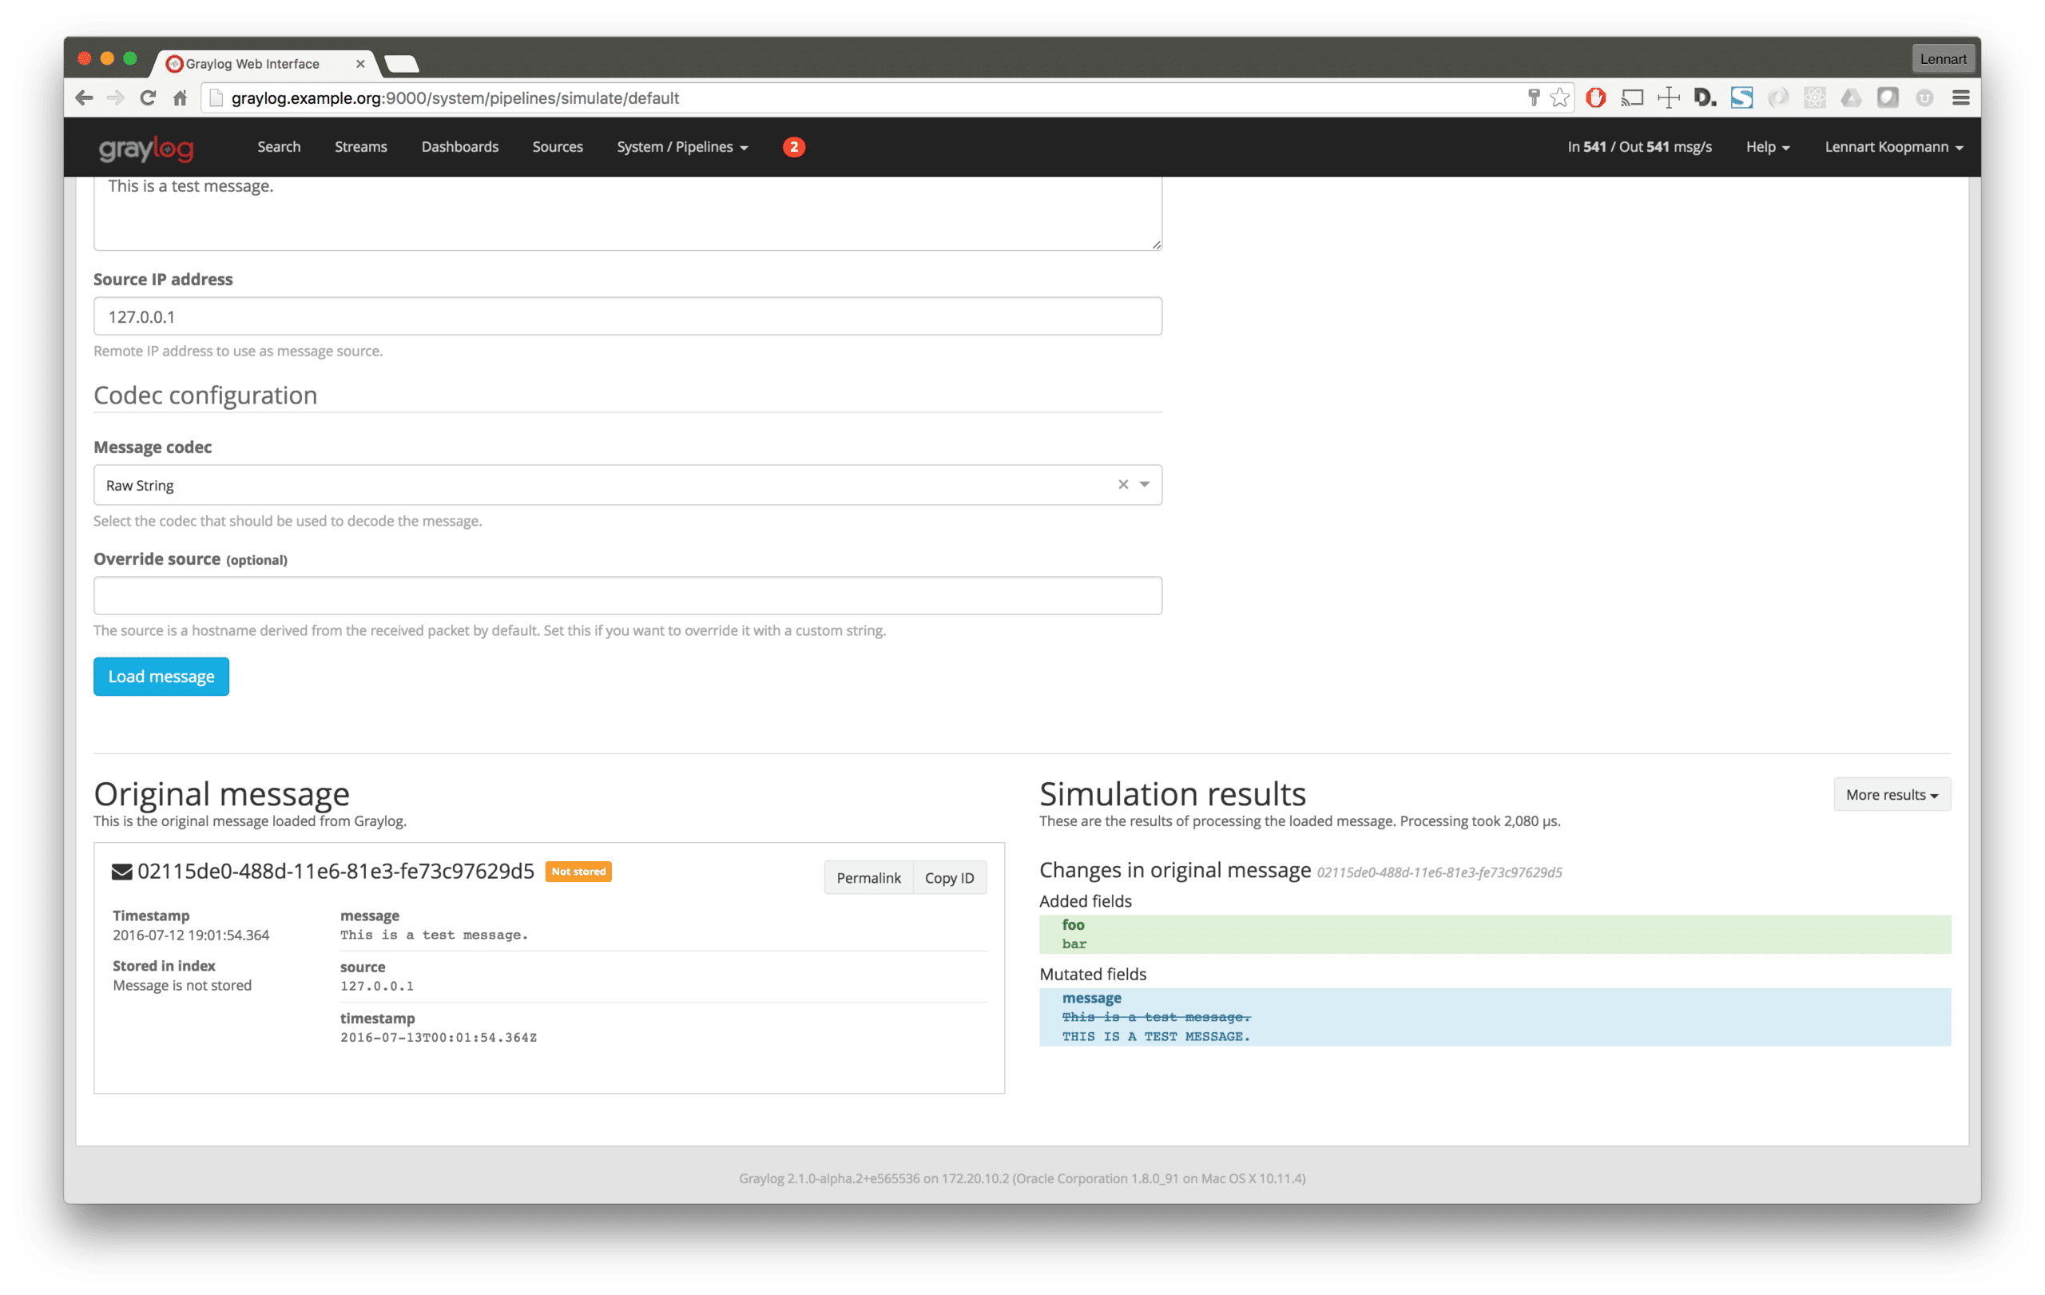Click the Graylog logo
The image size is (2045, 1295).
(146, 149)
